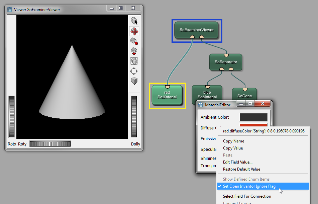Click the go to home position icon
The height and width of the screenshot is (204, 318).
coord(134,41)
